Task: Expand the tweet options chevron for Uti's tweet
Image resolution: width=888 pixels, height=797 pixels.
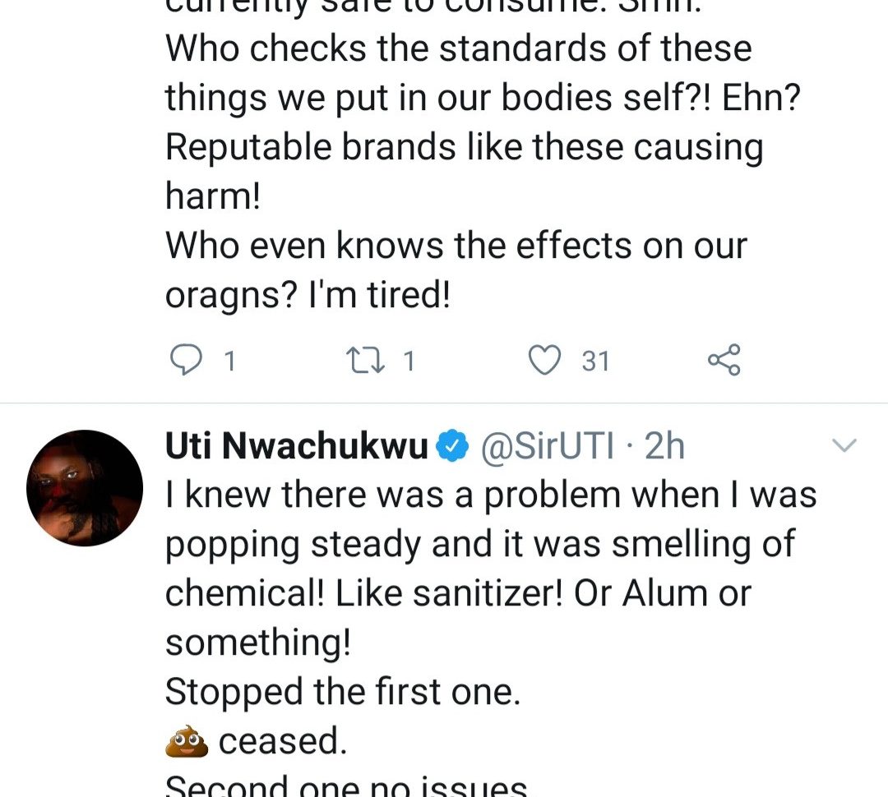Action: click(x=845, y=446)
